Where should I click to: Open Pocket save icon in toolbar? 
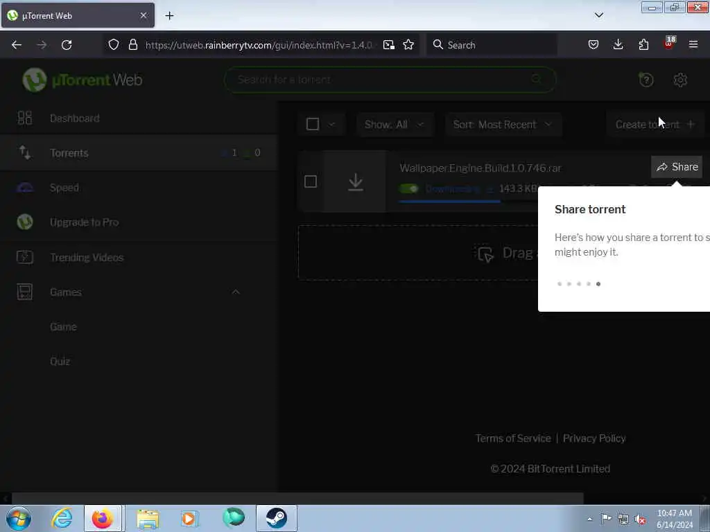point(594,44)
